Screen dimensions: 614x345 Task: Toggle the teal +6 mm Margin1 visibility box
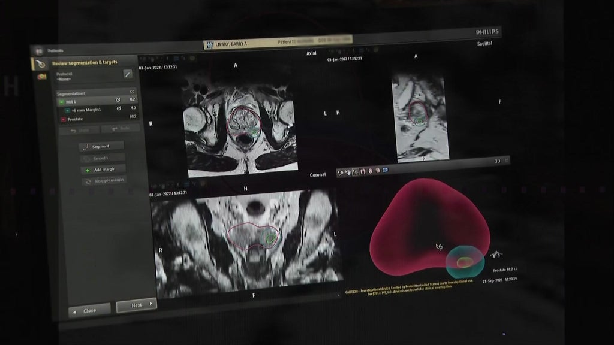tap(67, 111)
